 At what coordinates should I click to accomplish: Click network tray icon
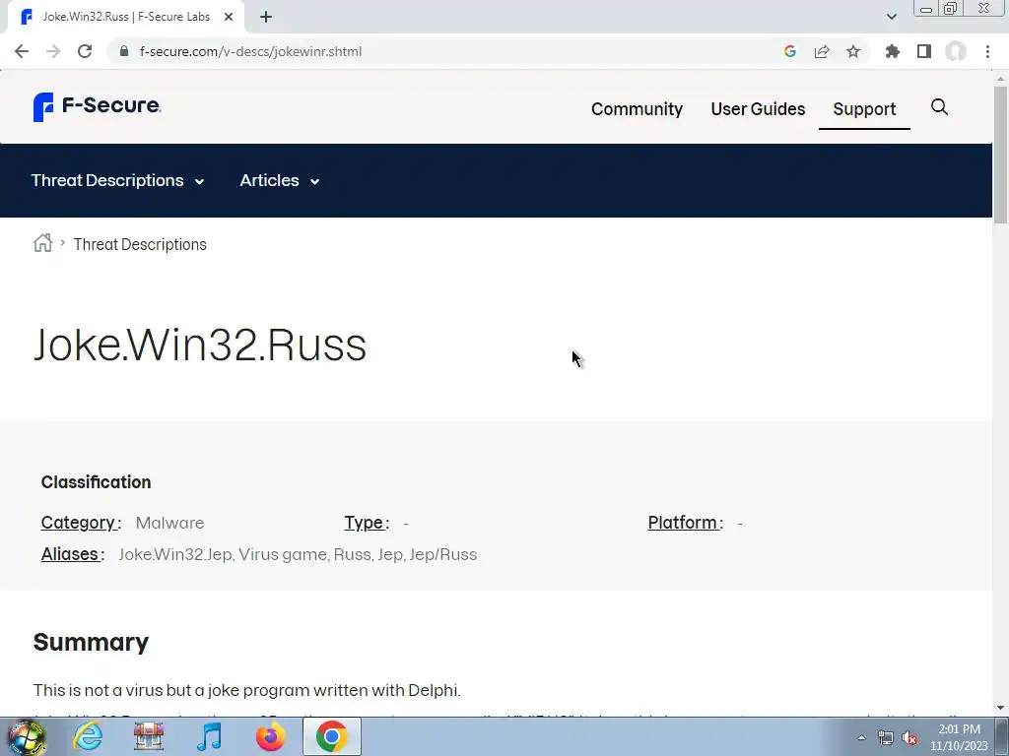click(886, 737)
